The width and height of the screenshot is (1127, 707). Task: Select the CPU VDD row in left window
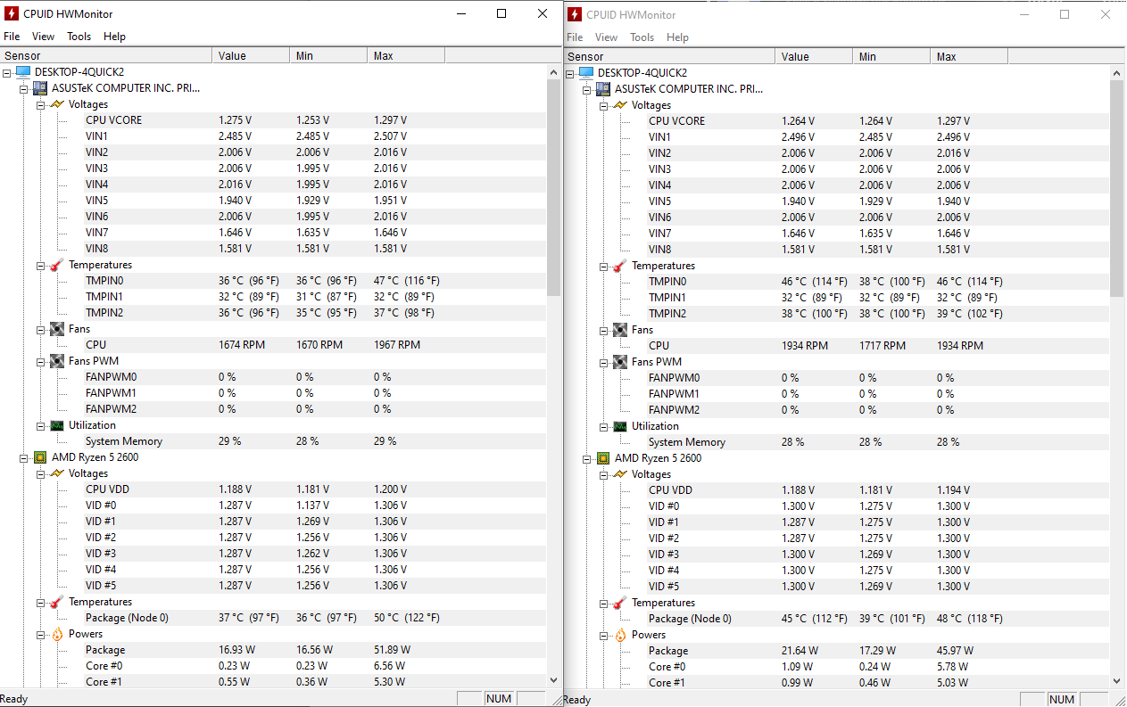coord(315,489)
